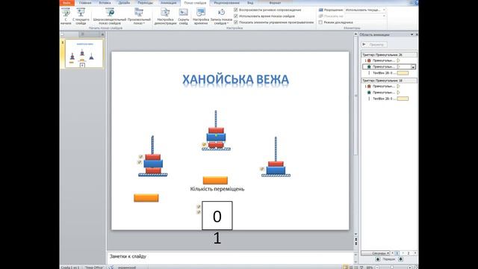Switch to View (Вид) tab

[250, 3]
